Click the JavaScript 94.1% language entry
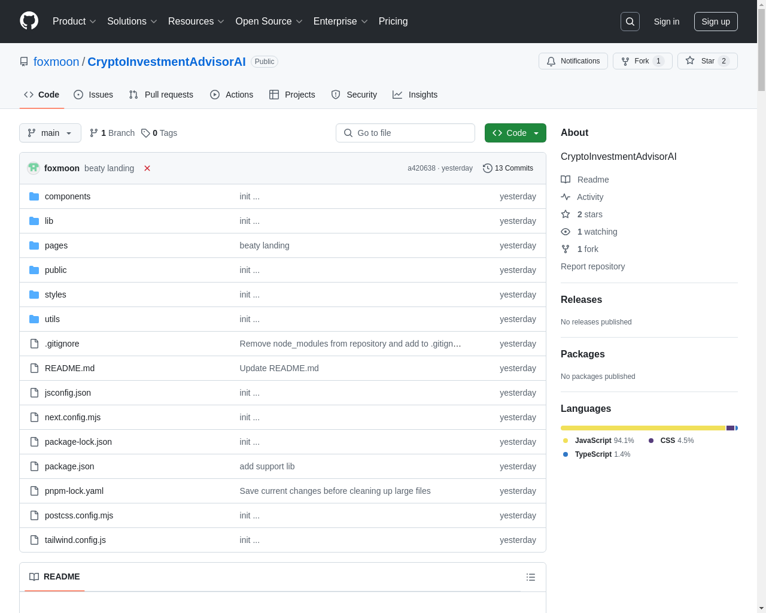Image resolution: width=766 pixels, height=613 pixels. coord(598,441)
